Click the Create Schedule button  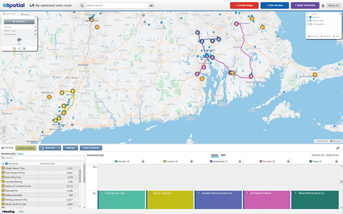pyautogui.click(x=26, y=148)
